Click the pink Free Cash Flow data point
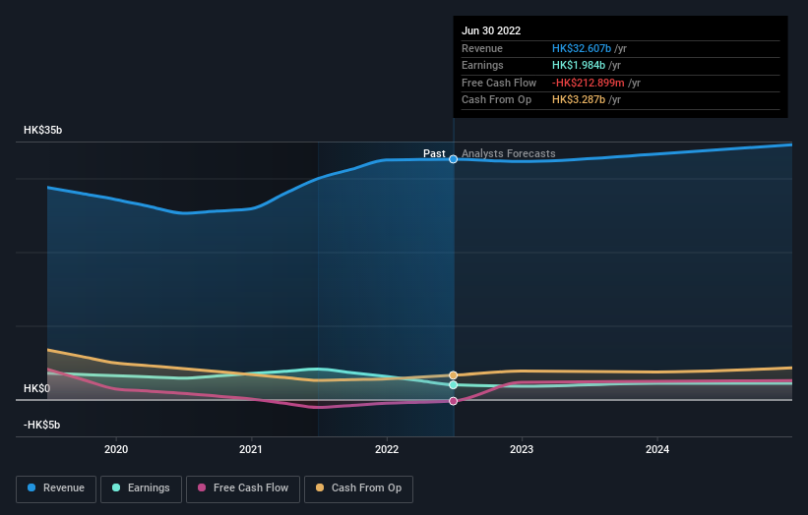This screenshot has width=808, height=515. (453, 401)
